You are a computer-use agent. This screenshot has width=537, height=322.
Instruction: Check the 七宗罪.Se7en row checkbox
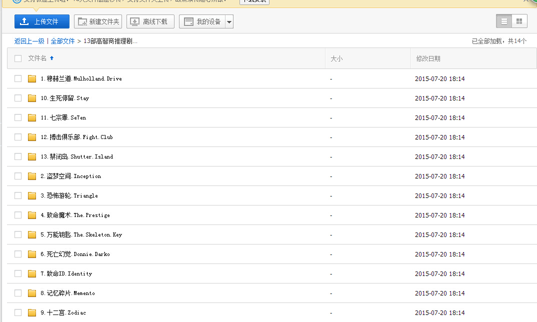coord(18,118)
